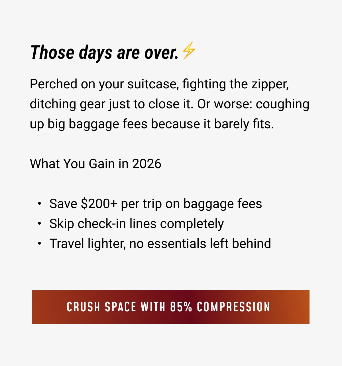Click the word 'completely' in the second bullet
This screenshot has width=342, height=366.
[192, 224]
